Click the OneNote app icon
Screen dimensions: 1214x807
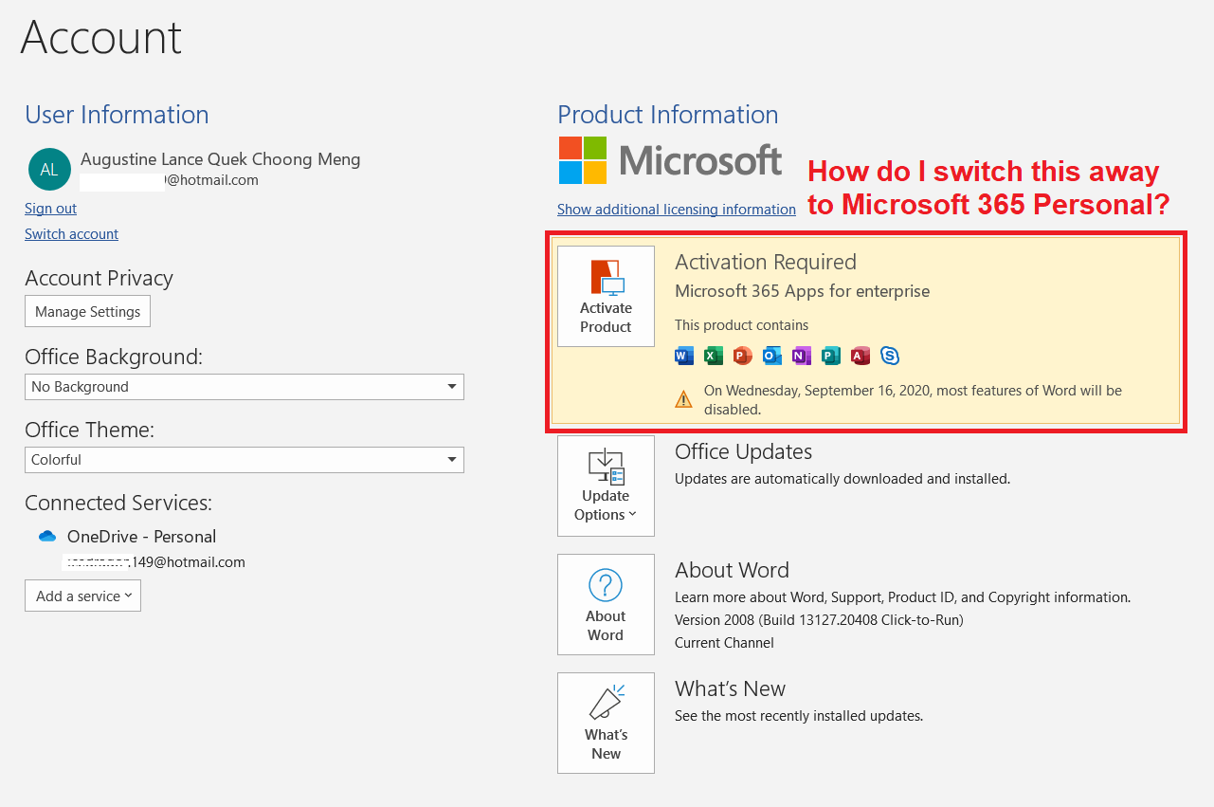tap(802, 356)
